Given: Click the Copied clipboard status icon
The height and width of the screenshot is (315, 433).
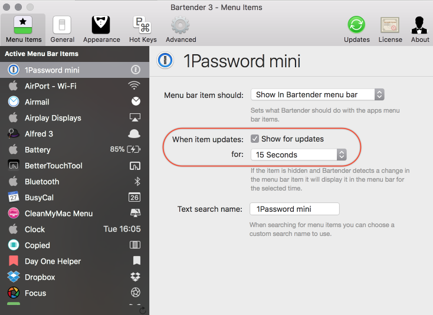Looking at the screenshot, I should (135, 245).
